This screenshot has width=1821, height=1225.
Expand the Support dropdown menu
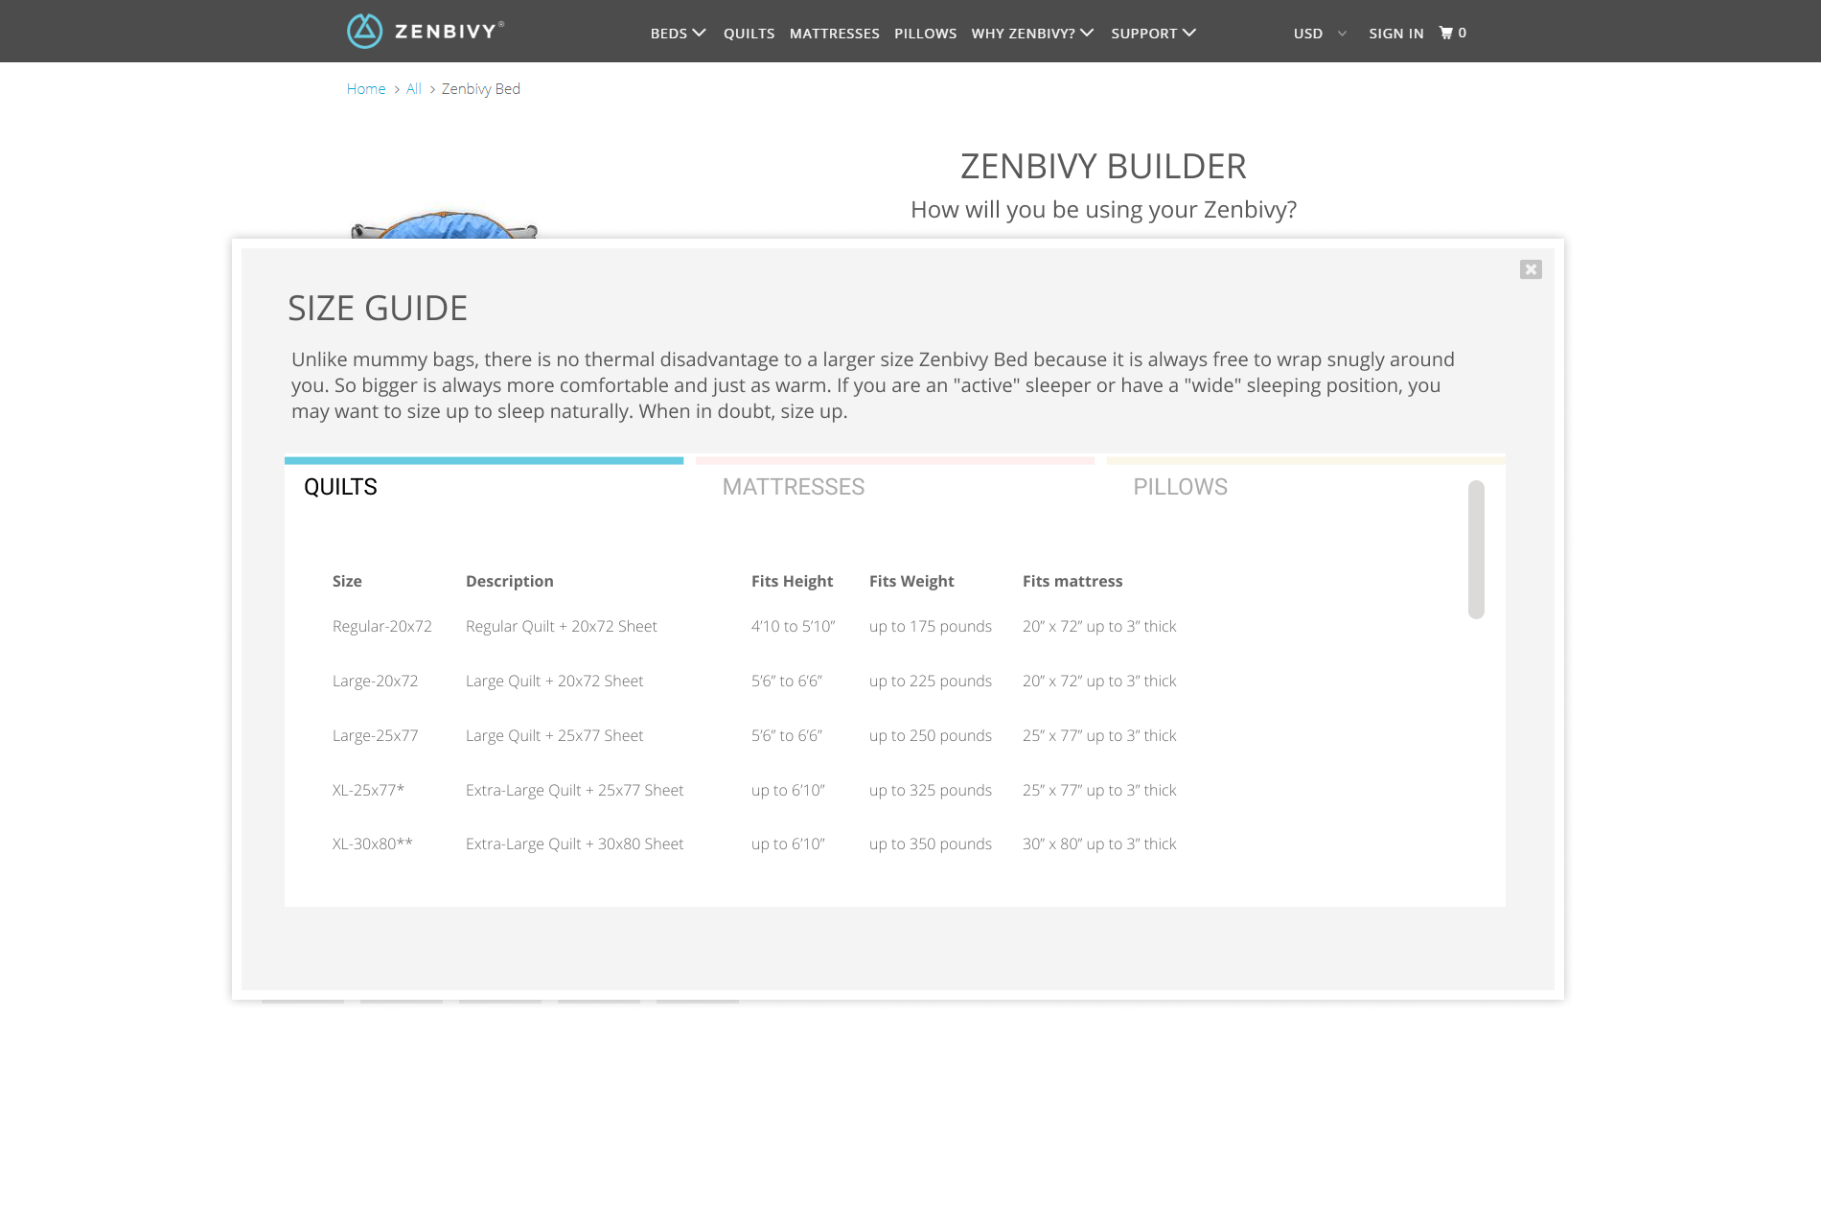tap(1153, 33)
